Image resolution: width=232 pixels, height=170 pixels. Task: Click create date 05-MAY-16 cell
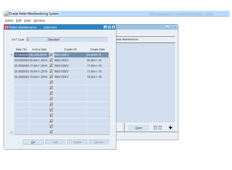(x=98, y=60)
